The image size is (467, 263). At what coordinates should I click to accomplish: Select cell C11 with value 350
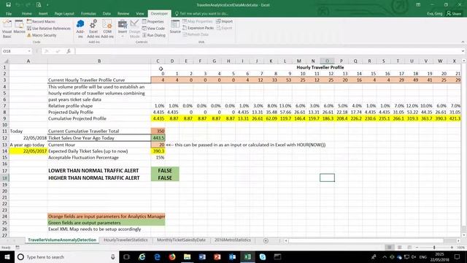(x=158, y=131)
